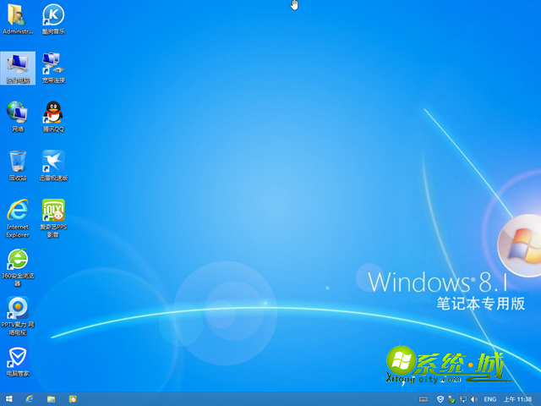Select the iQiyi PPS video shortcut
The height and width of the screenshot is (406, 541).
pos(53,218)
